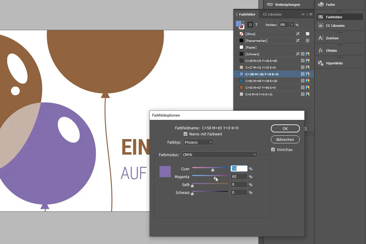
Task: Click the Gelb slider track
Action: pyautogui.click(x=210, y=183)
